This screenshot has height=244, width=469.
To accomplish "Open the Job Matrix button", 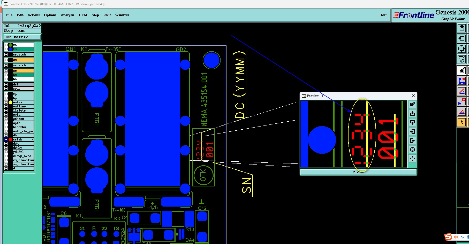I will point(22,37).
